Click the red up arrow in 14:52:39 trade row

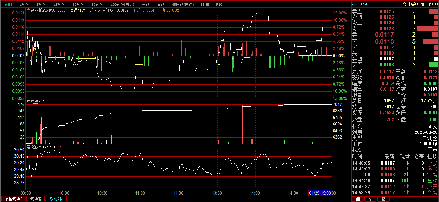pos(407,193)
